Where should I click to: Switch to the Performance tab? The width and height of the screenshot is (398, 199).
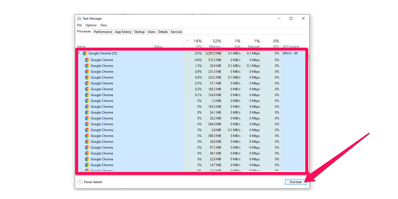coord(103,32)
